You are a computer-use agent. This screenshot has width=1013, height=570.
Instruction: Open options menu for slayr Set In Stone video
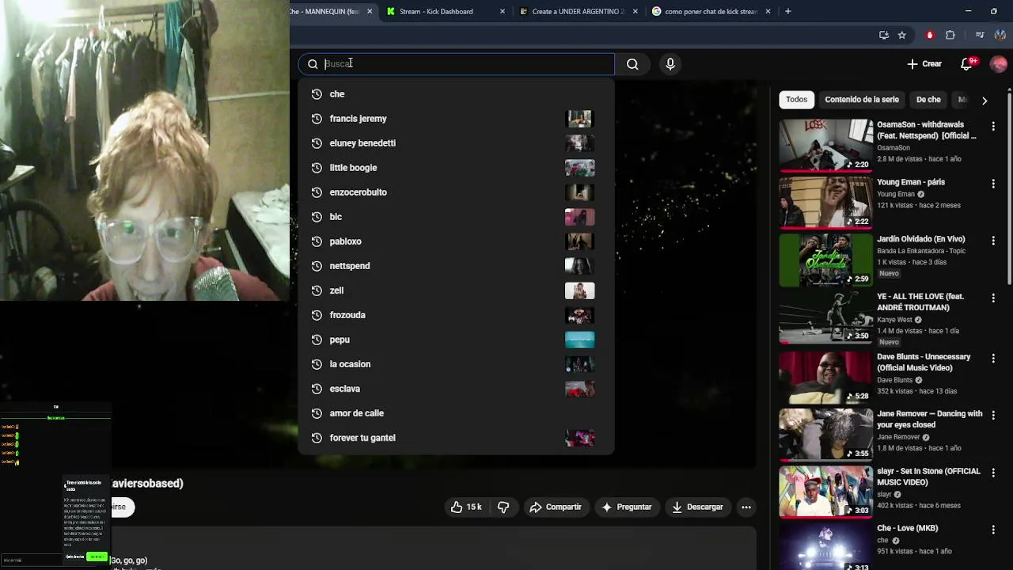pos(993,473)
